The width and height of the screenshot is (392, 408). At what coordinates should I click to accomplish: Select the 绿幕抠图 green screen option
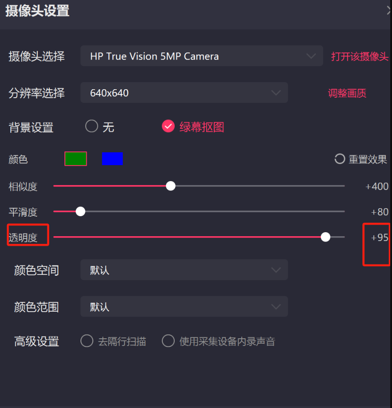click(168, 126)
